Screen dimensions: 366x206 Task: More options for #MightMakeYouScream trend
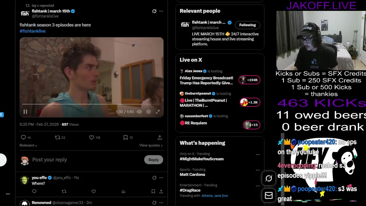(258, 154)
